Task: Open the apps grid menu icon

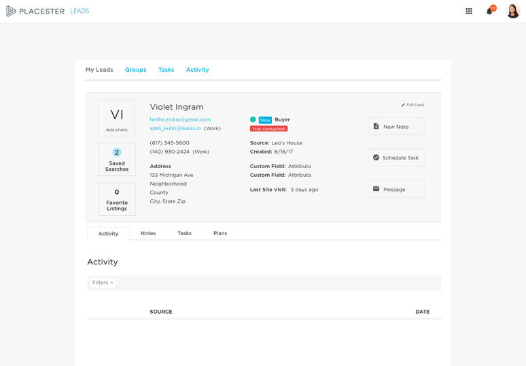Action: click(x=469, y=11)
